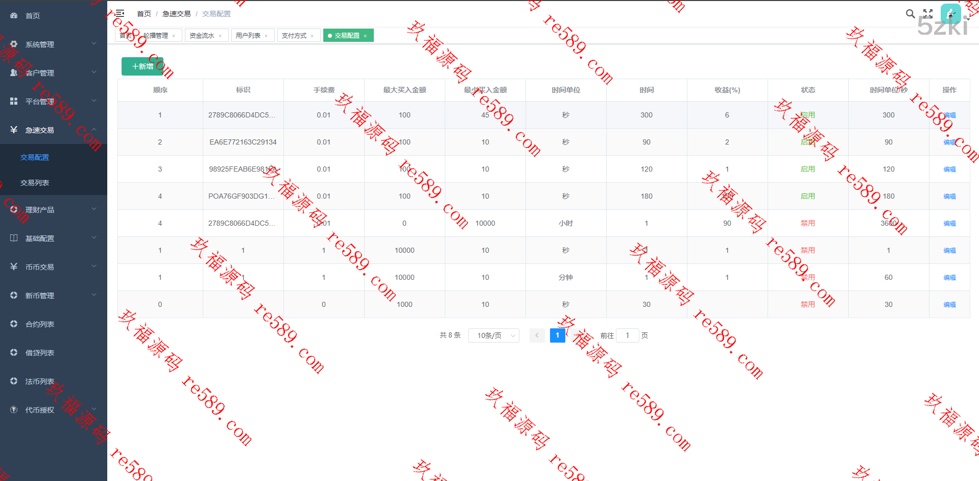This screenshot has width=979, height=481.
Task: Click the 分钟 time unit cell
Action: click(566, 277)
